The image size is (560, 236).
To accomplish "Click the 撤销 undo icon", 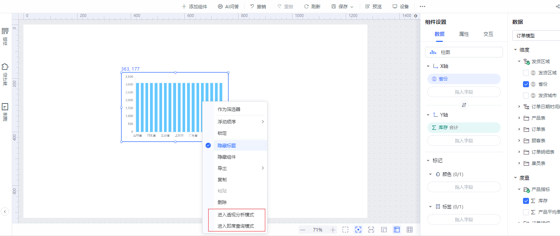I will 252,6.
